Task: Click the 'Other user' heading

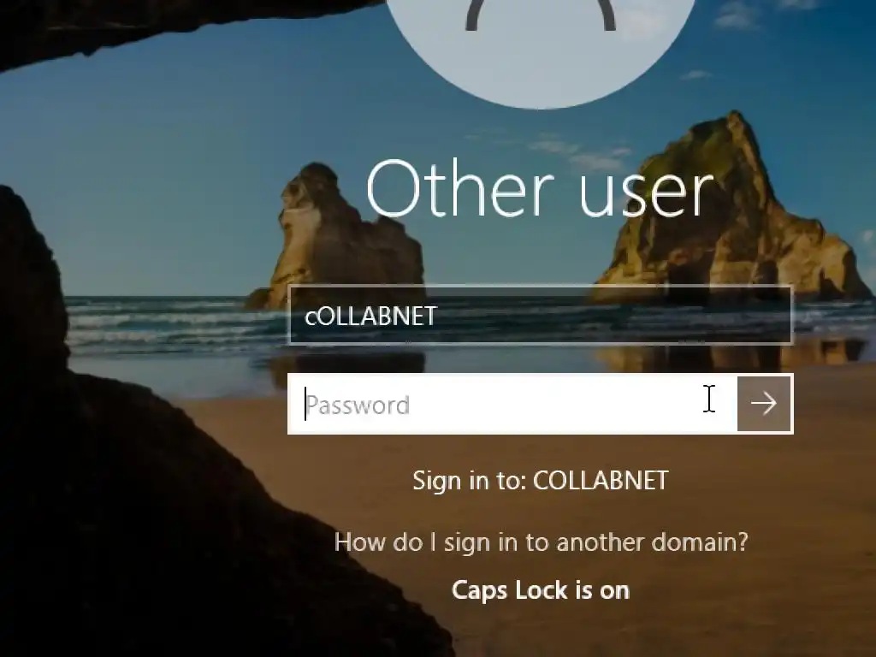Action: pyautogui.click(x=540, y=188)
